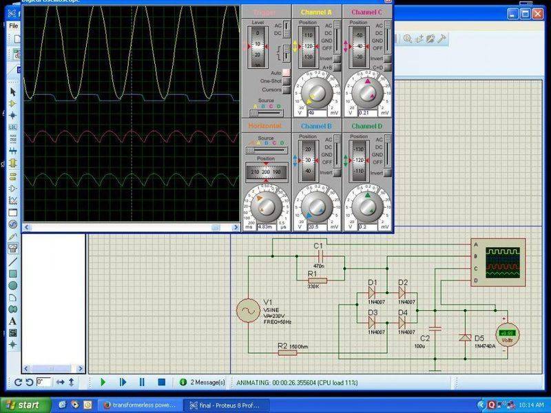Screen dimensions: 551x413
Task: Select the Virtual instruments mode tool
Action: (x=13, y=248)
